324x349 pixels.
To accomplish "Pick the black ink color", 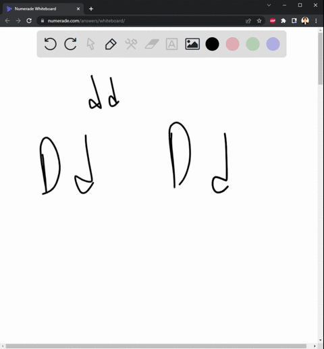I will click(212, 44).
